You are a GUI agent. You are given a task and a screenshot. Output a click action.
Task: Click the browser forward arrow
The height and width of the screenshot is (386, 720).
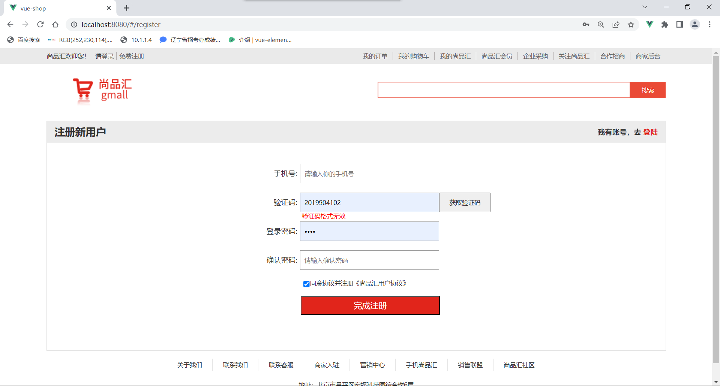tap(25, 24)
